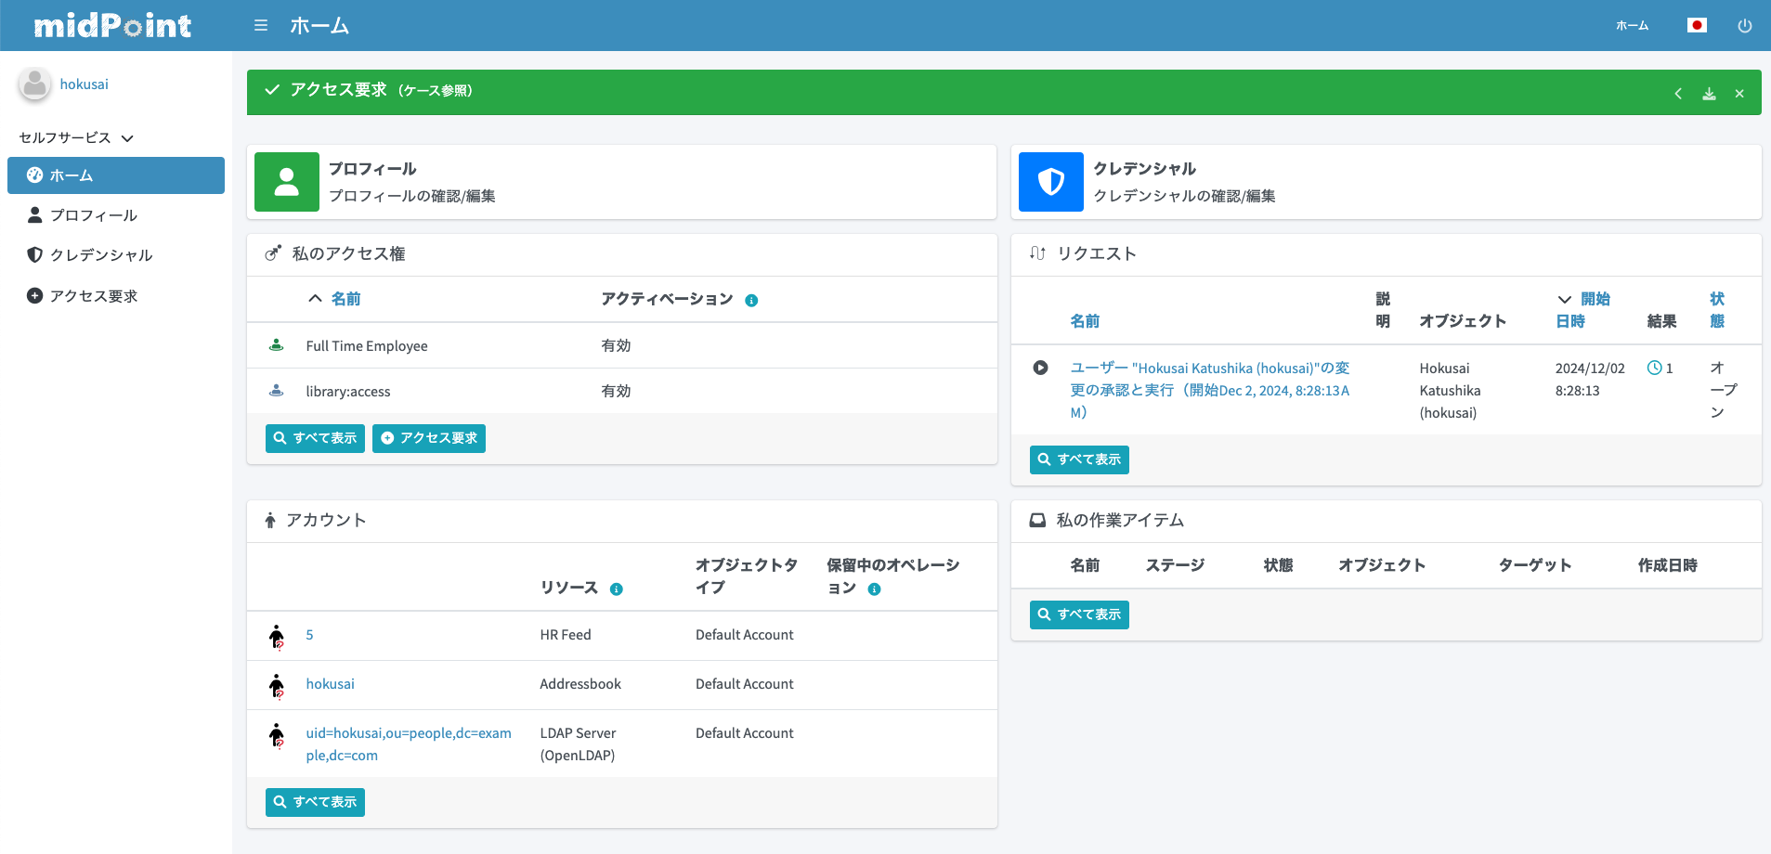1771x854 pixels.
Task: Sort リクエスト by 開始日時 column
Action: click(x=1583, y=310)
